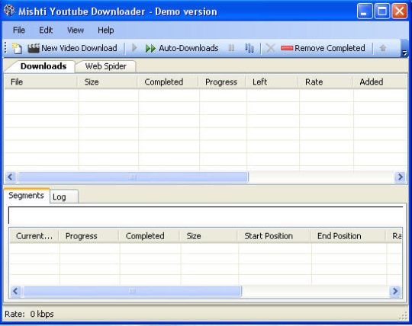Image resolution: width=412 pixels, height=326 pixels.
Task: Click Current... column header in segments list
Action: [x=34, y=236]
